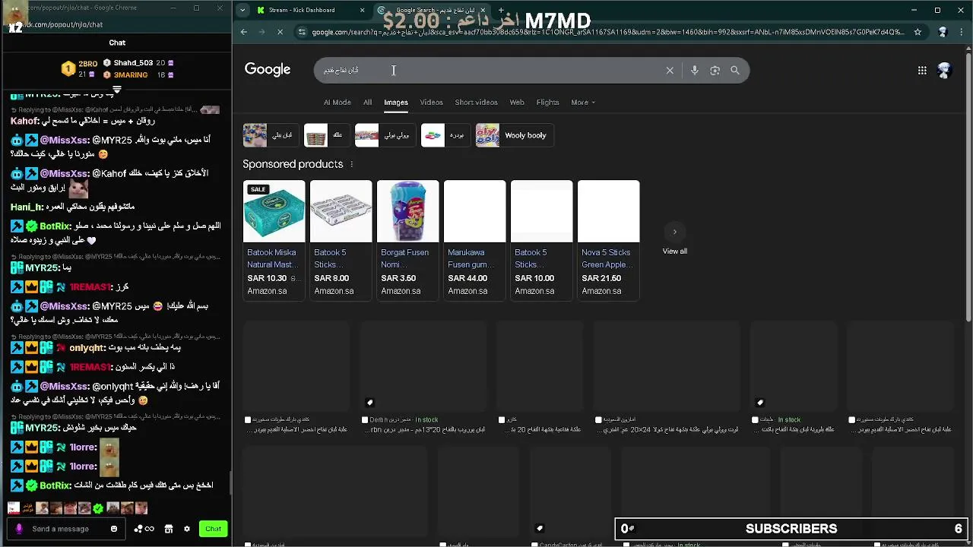This screenshot has width=973, height=547.
Task: Open the Google account avatar
Action: [x=944, y=70]
